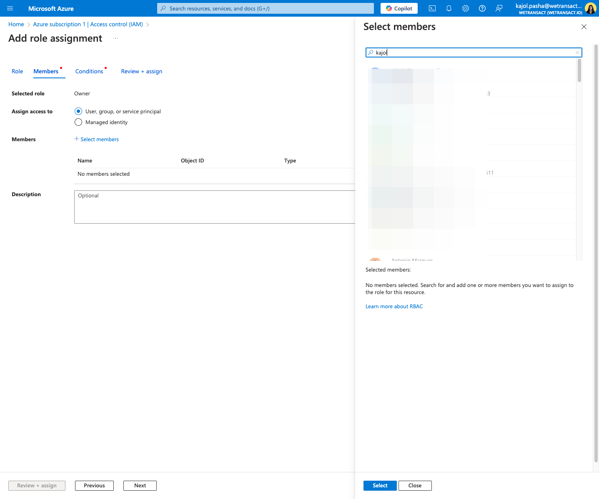Viewport: 599px width, 499px height.
Task: Switch to the Conditions tab
Action: click(89, 71)
